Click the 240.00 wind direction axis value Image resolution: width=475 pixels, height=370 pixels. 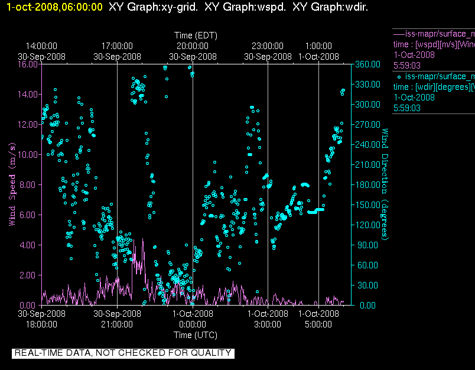(x=367, y=145)
